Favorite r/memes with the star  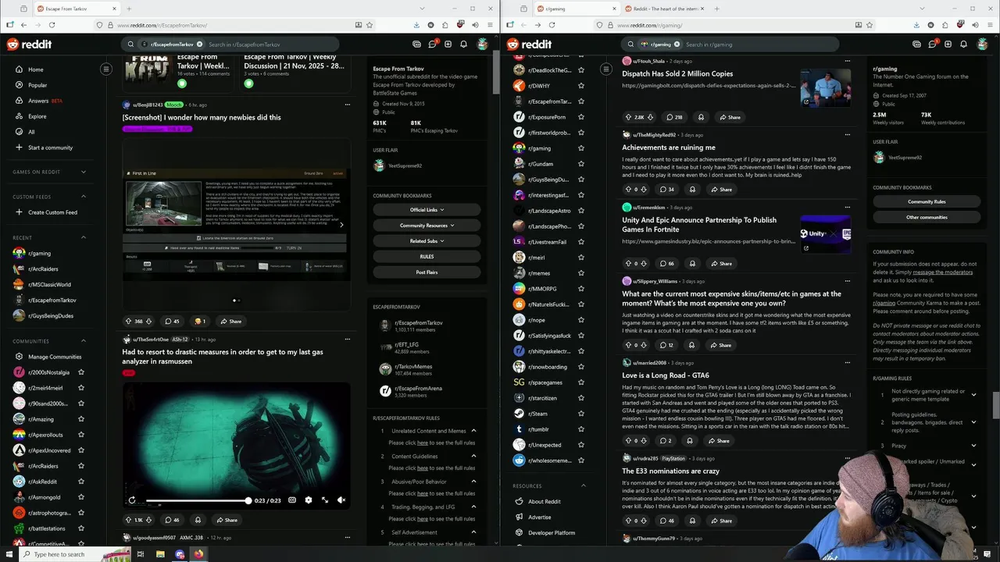pyautogui.click(x=580, y=273)
